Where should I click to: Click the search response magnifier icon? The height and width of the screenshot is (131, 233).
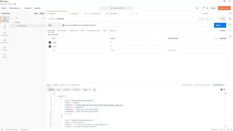pyautogui.click(x=224, y=90)
